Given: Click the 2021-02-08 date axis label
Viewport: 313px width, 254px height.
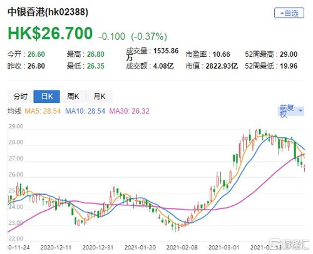Looking at the screenshot, I should click(x=182, y=248).
